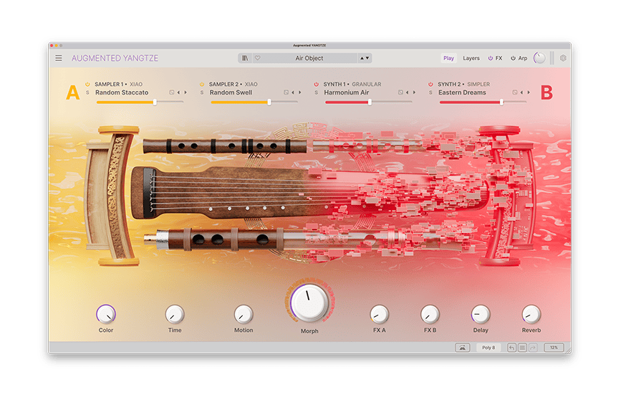Toggle Sampler 1 power button
621x400 pixels.
[88, 84]
